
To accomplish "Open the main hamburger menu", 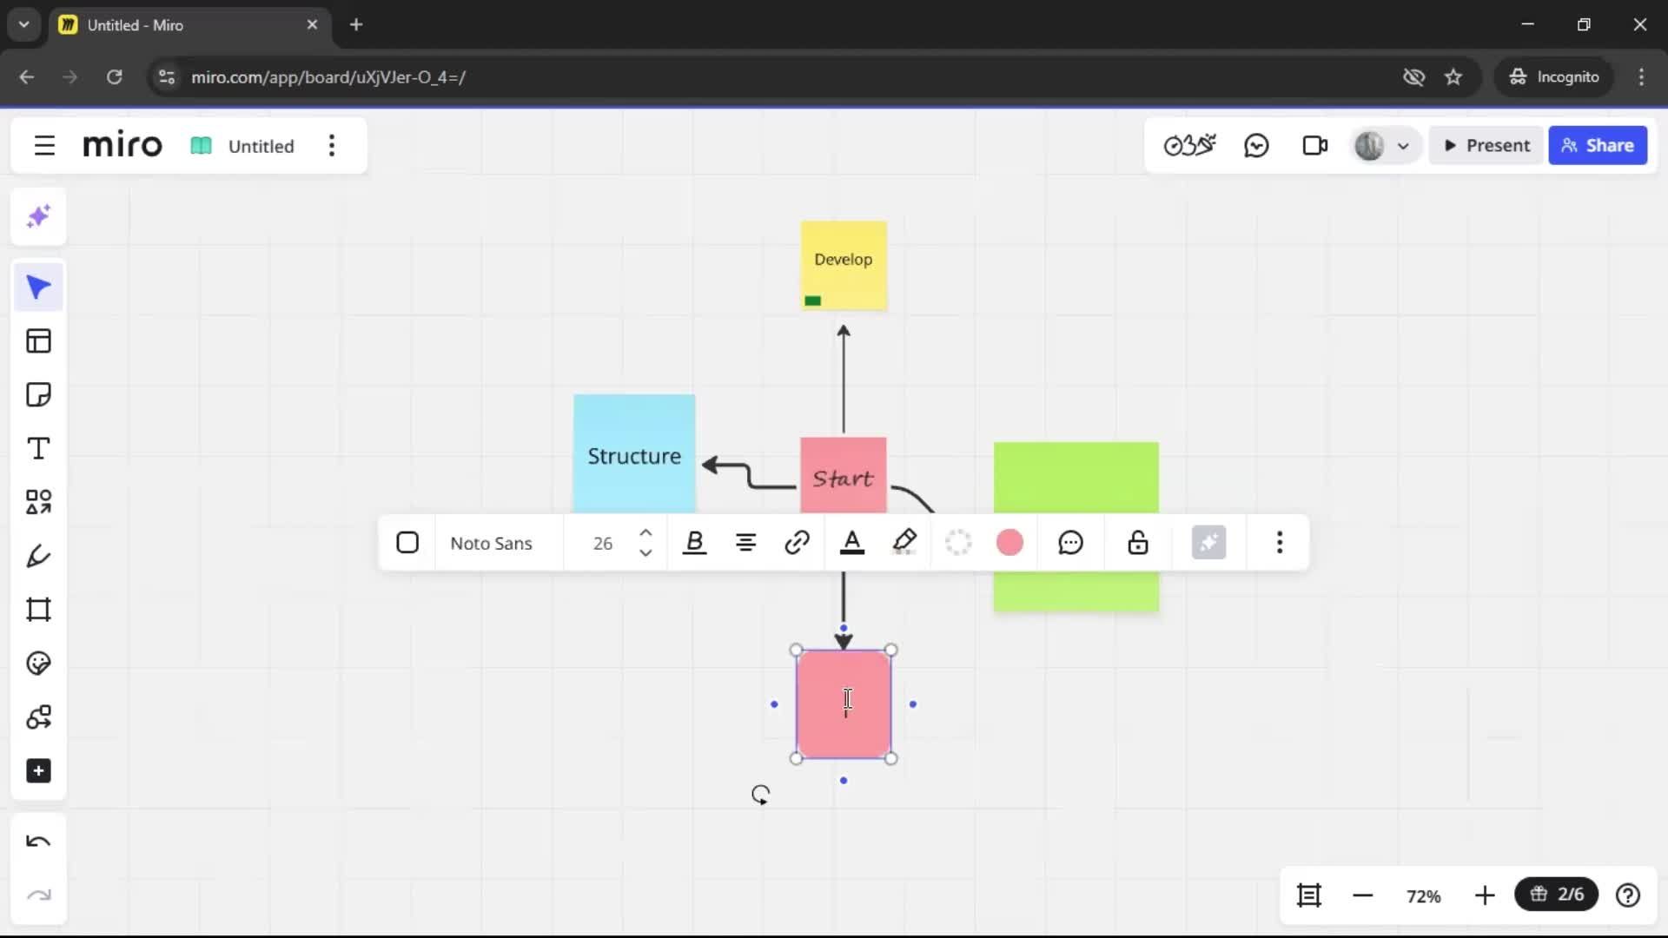I will pos(44,146).
